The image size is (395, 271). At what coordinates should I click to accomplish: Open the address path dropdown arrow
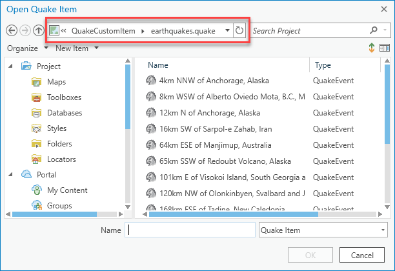coord(227,30)
